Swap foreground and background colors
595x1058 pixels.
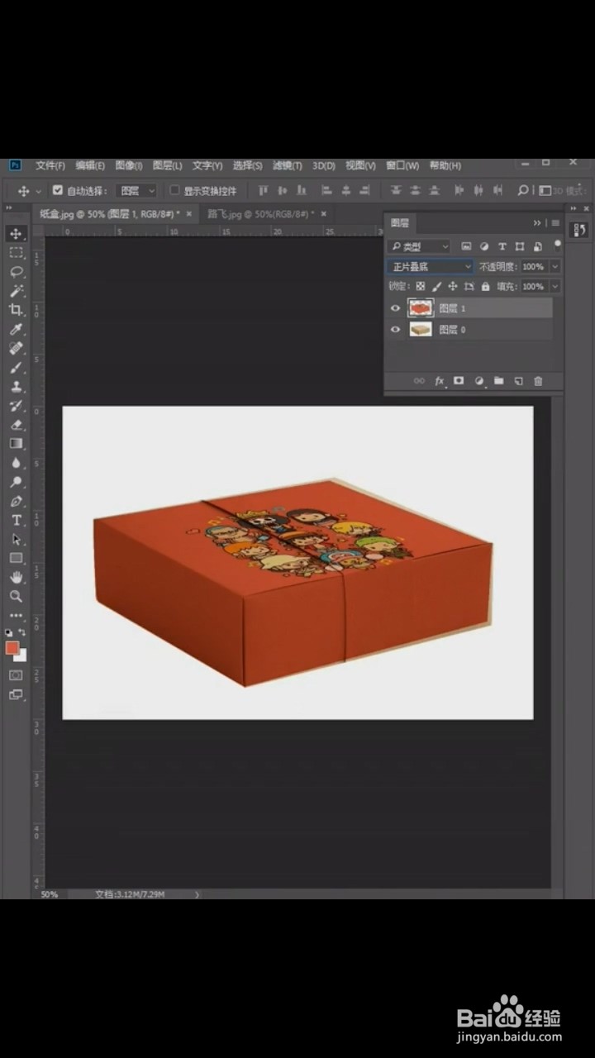(23, 632)
